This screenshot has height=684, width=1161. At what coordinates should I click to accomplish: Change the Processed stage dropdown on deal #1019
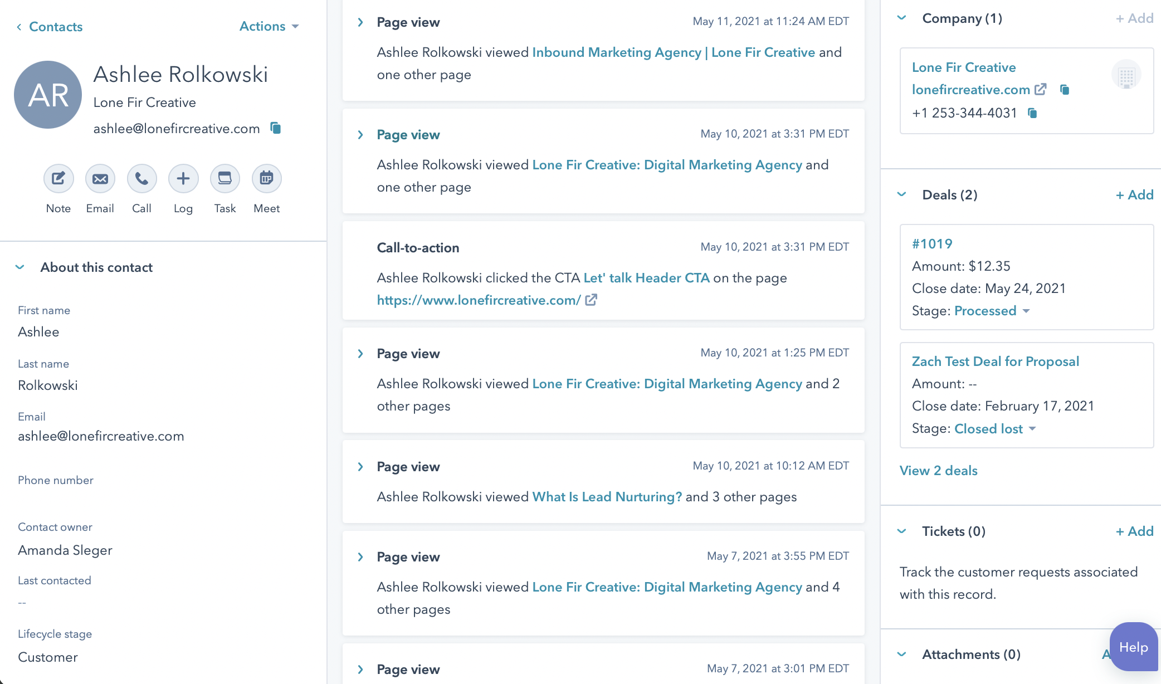[992, 311]
